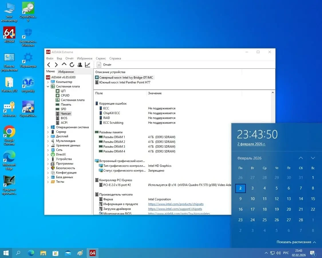Open the Файл menu
Screen dimensions: 322x258
click(50, 58)
